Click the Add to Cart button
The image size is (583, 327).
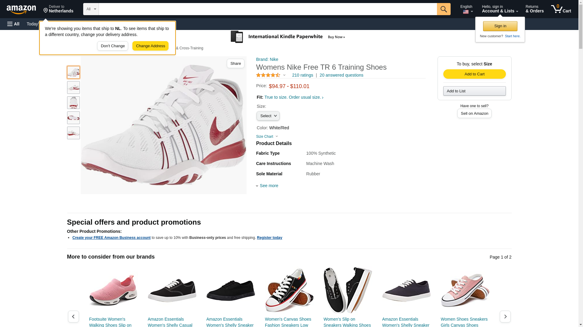pyautogui.click(x=474, y=74)
